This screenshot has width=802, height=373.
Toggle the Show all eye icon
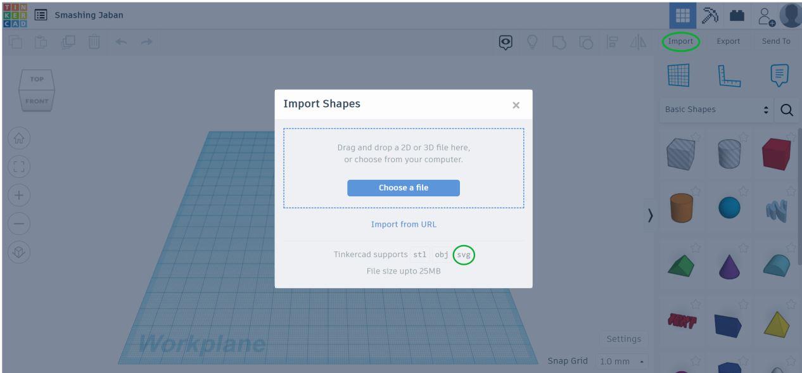click(x=506, y=42)
